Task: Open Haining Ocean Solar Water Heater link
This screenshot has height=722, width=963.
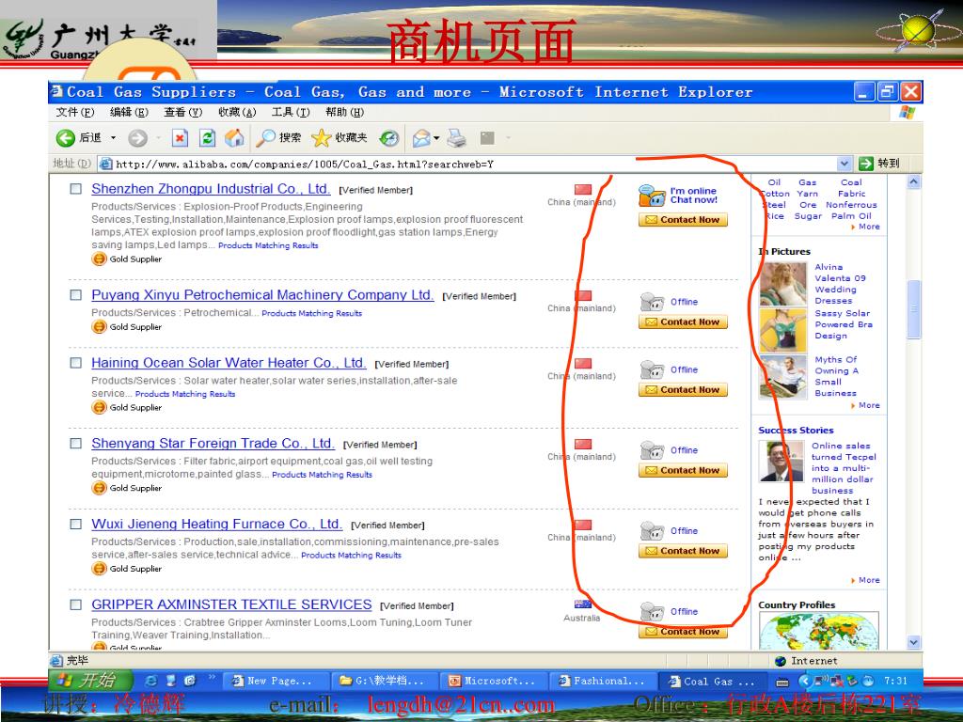Action: click(x=229, y=362)
